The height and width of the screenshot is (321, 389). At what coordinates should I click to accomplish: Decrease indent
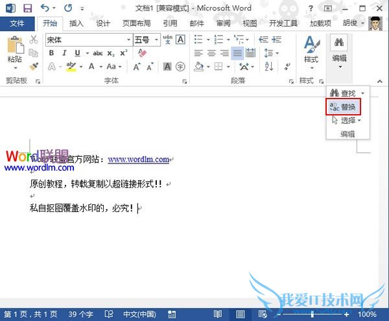pos(263,40)
